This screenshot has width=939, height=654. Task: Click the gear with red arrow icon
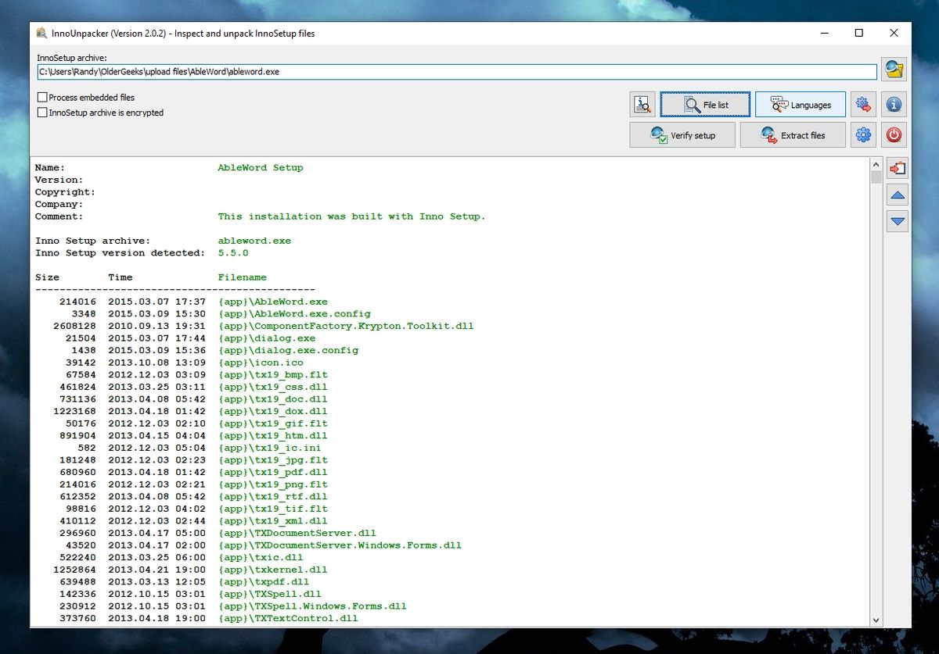tap(863, 105)
